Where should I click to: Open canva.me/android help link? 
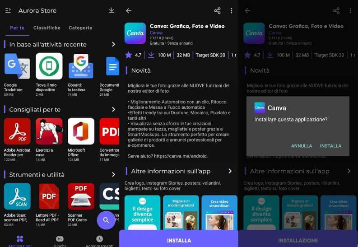point(181,156)
